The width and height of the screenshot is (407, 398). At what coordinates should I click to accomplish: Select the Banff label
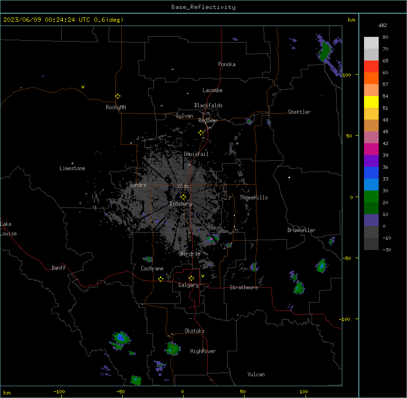pyautogui.click(x=59, y=268)
